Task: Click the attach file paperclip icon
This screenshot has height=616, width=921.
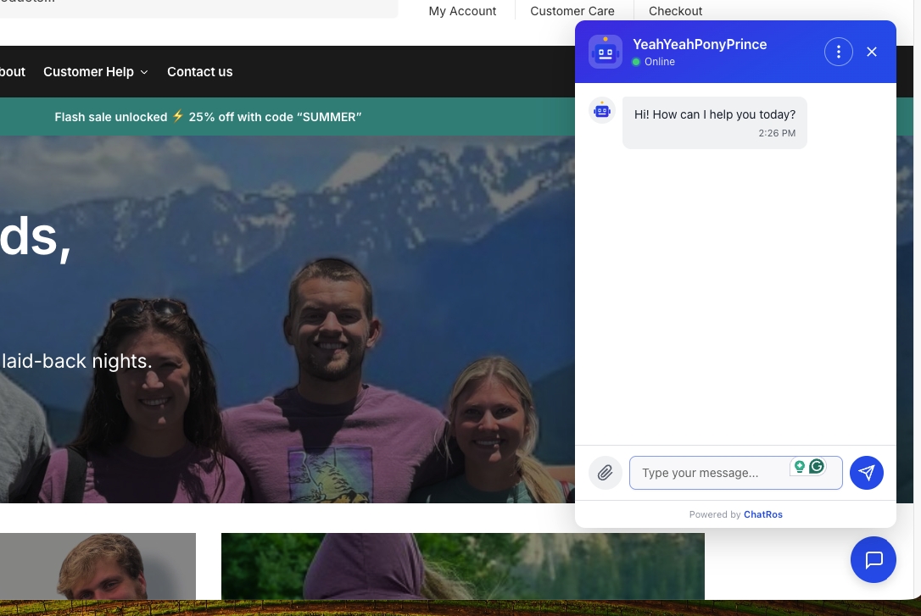Action: (605, 473)
